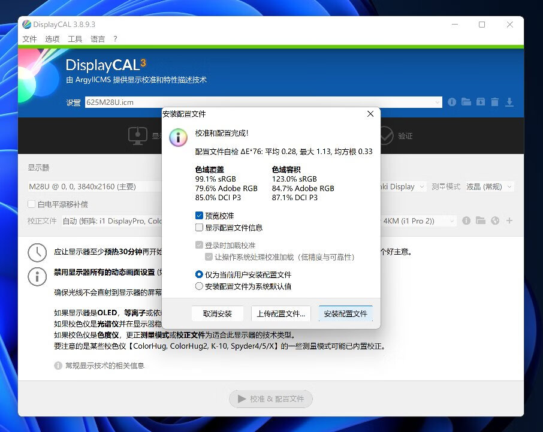Uncheck the 预览校准 checkbox
Viewport: 543px width, 432px height.
click(199, 216)
